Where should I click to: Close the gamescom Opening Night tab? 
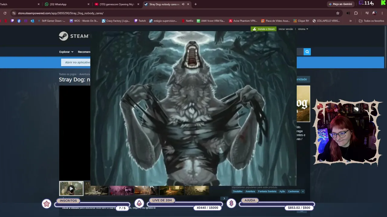[x=138, y=4]
